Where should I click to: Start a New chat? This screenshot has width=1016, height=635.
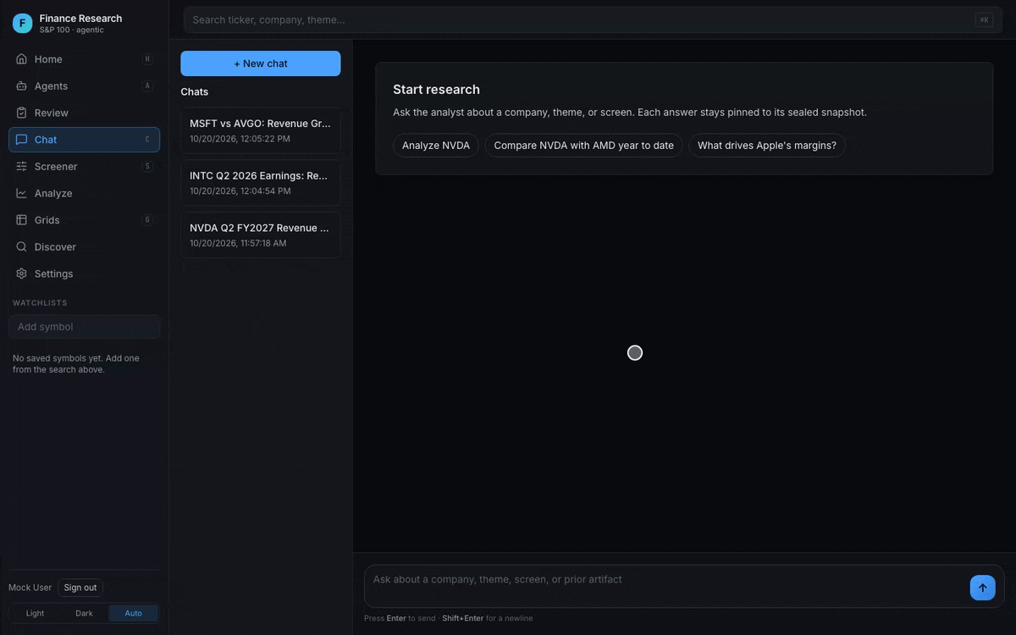261,63
